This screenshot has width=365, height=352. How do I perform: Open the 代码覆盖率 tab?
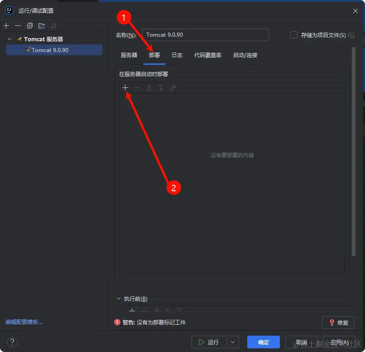[x=208, y=55]
